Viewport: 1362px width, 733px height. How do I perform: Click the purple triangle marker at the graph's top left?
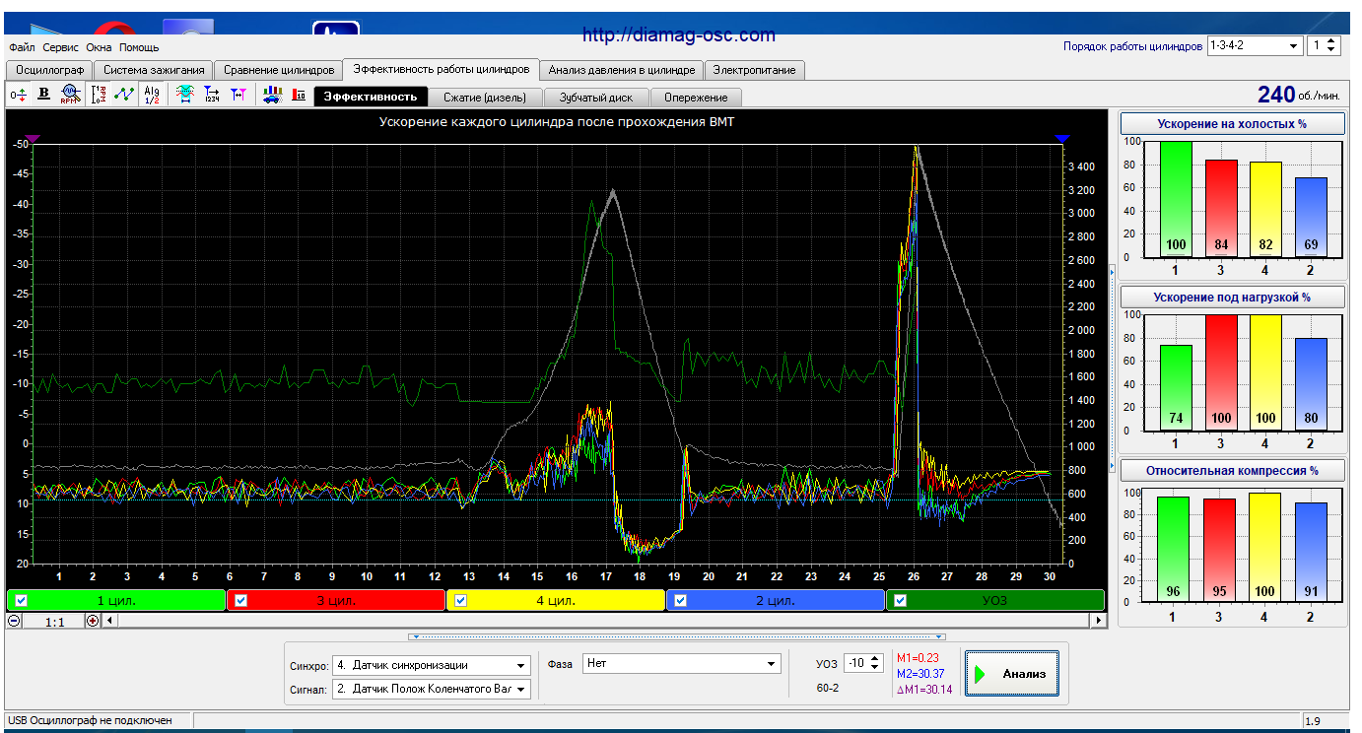coord(33,140)
